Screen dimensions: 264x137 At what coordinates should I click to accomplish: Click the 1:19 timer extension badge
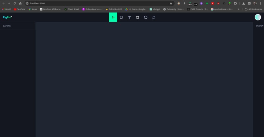click(x=196, y=4)
